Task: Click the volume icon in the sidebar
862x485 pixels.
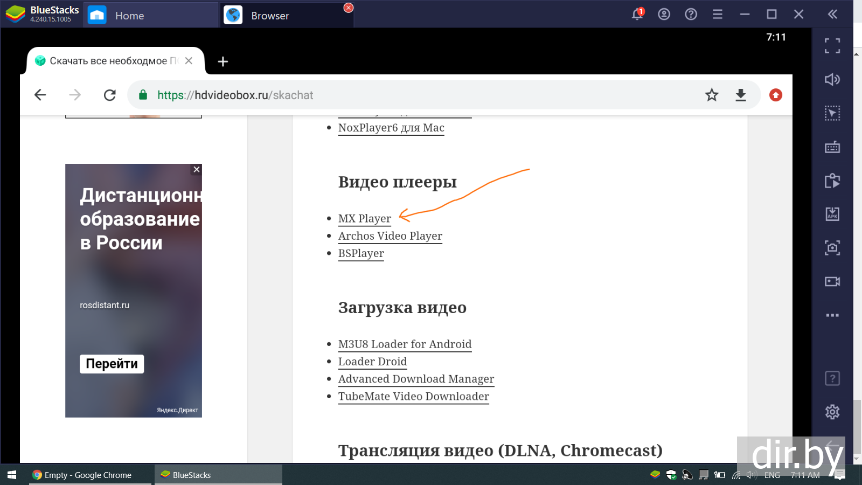Action: point(832,80)
